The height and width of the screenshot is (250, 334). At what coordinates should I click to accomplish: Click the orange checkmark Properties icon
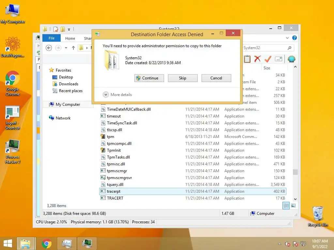(268, 59)
